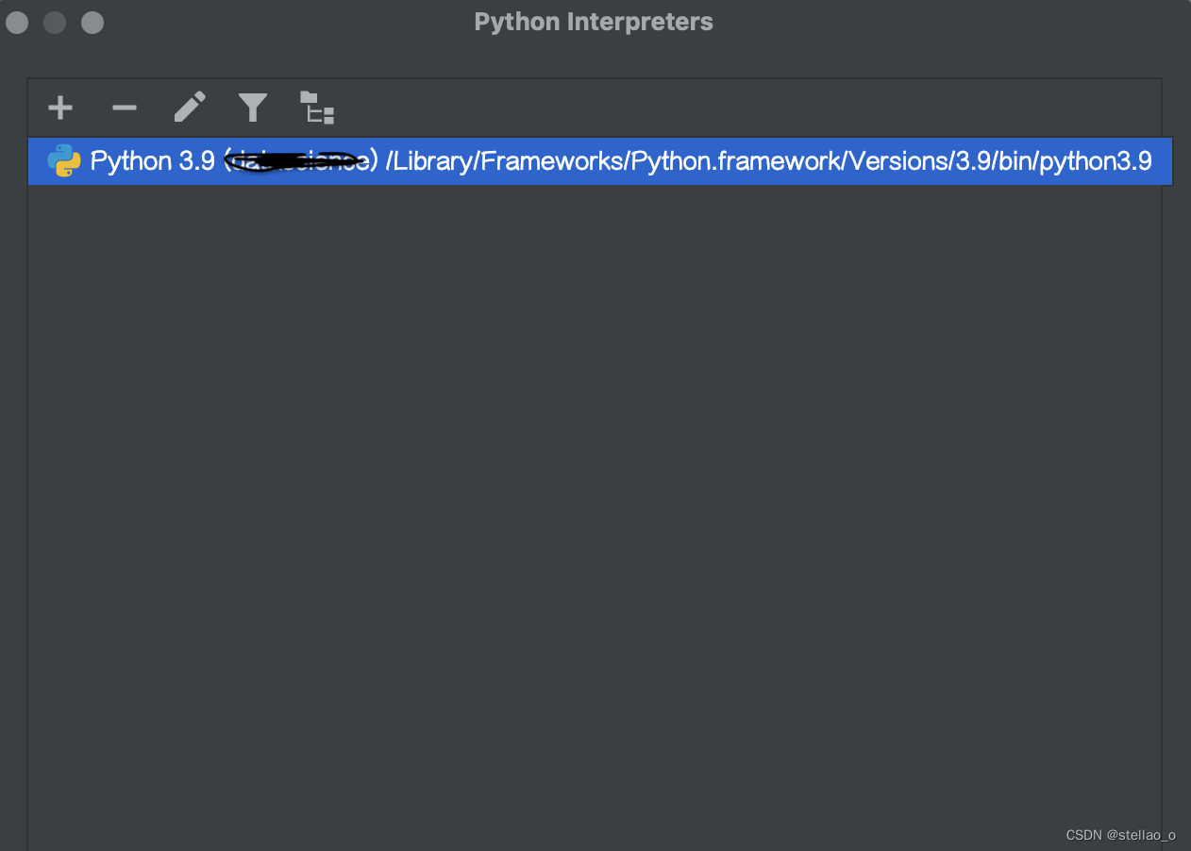1191x851 pixels.
Task: Edit the Python 3.9 interpreter via the pencil icon
Action: click(189, 108)
